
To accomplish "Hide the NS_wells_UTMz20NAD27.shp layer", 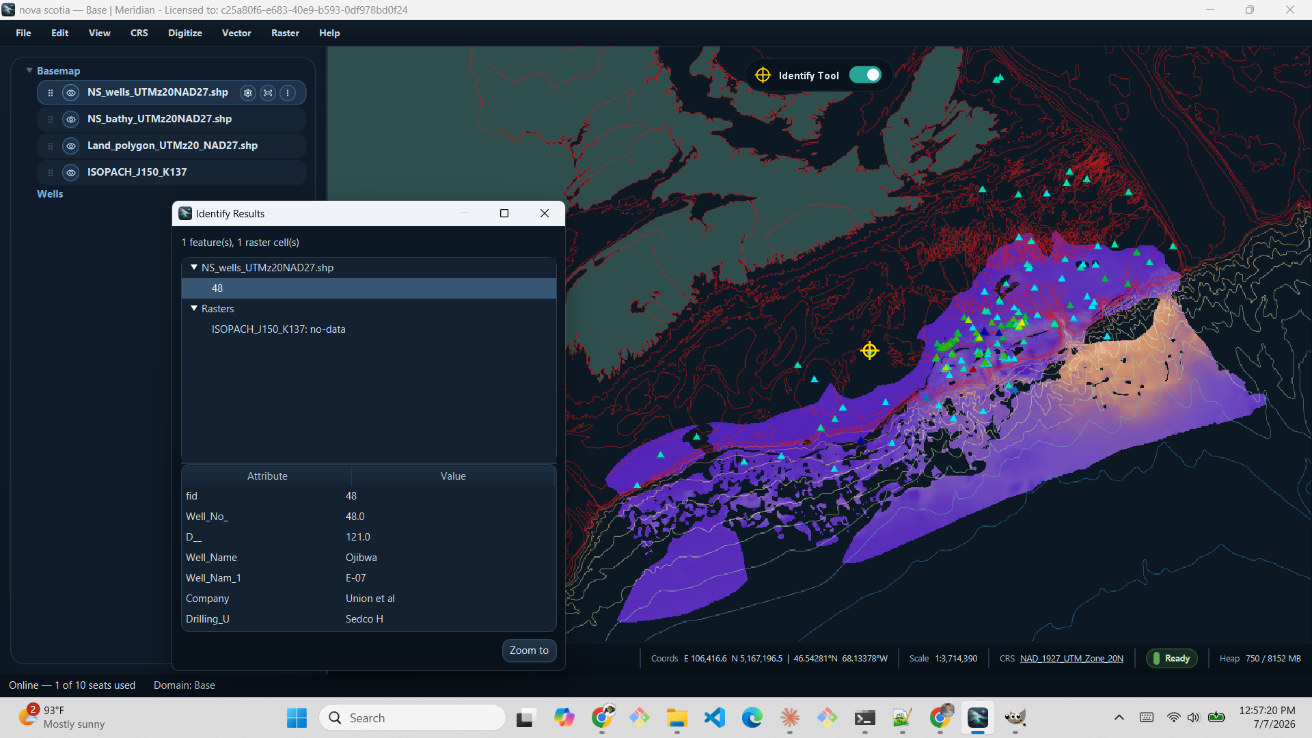I will [71, 93].
